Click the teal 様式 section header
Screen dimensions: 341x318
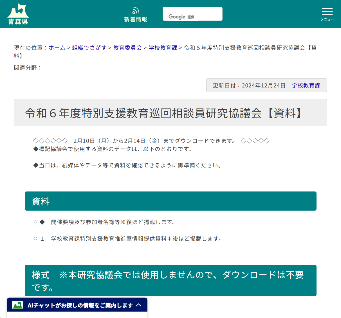(x=170, y=280)
